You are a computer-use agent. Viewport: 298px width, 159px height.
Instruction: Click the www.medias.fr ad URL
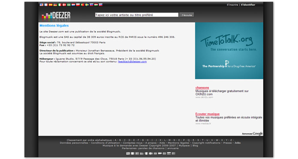203,124
